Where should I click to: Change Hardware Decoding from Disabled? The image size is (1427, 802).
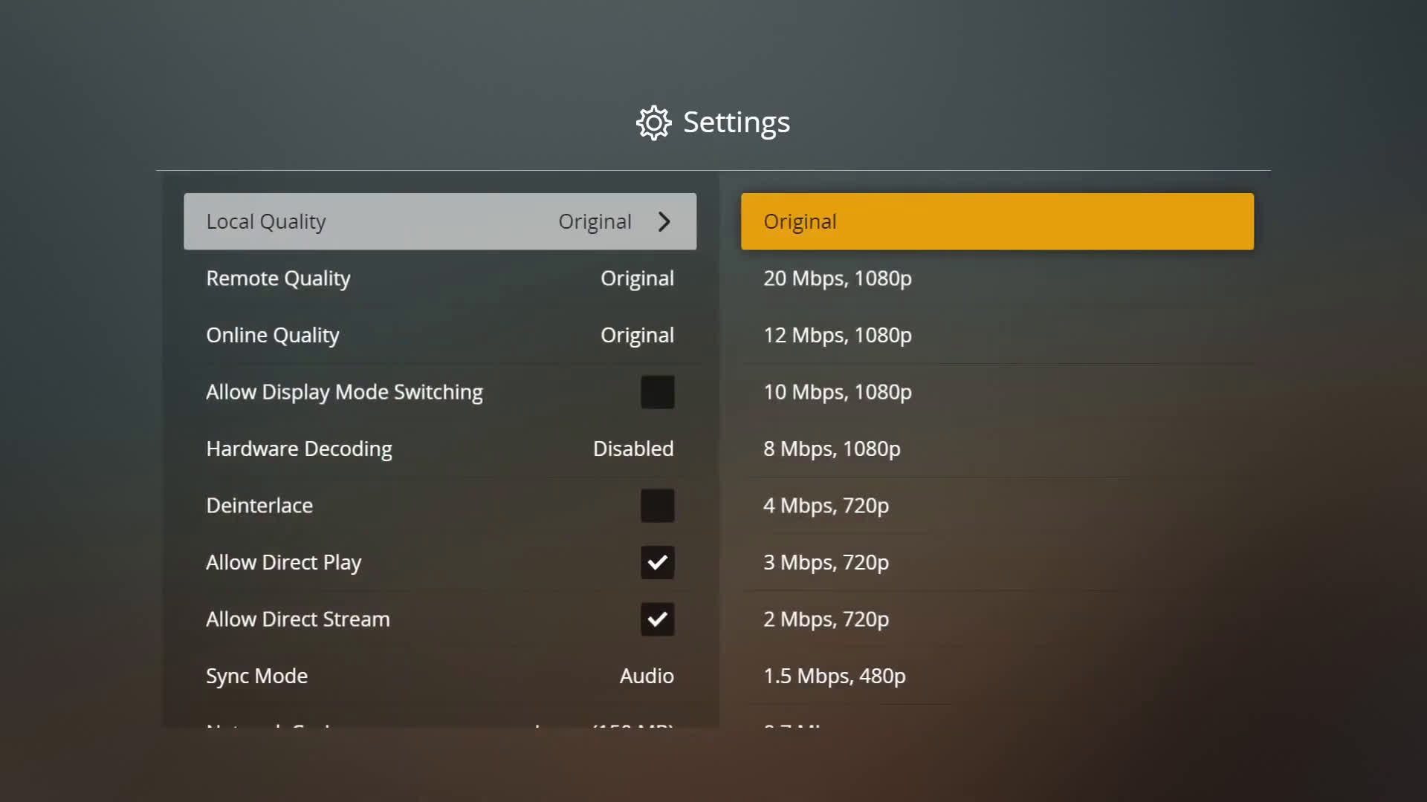tap(440, 449)
